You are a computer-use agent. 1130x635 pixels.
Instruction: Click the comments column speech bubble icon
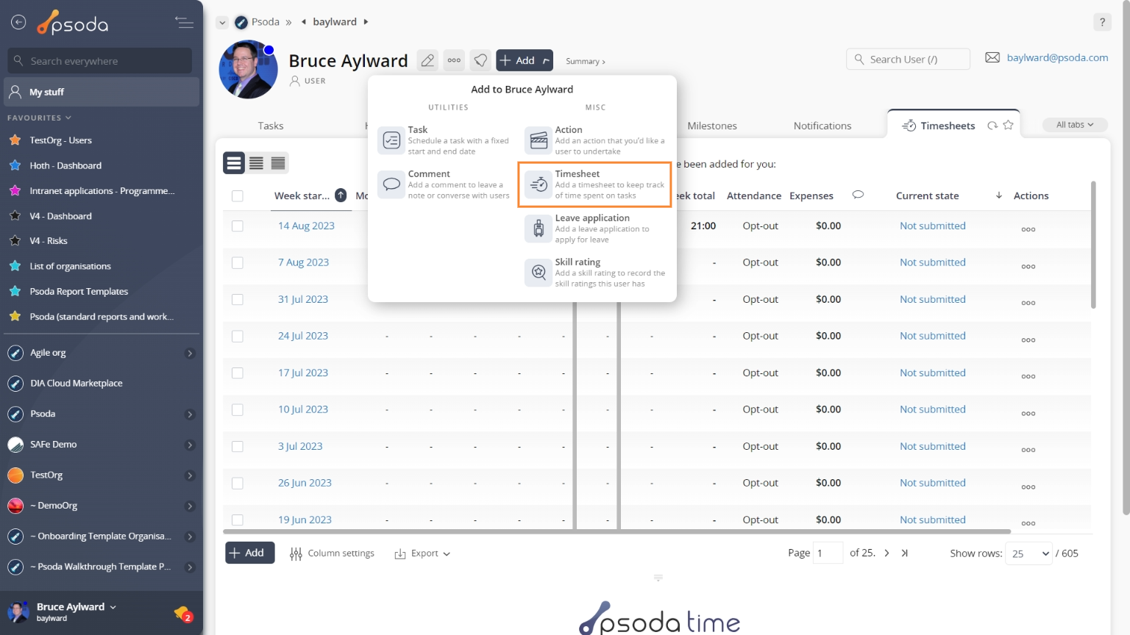click(x=858, y=195)
